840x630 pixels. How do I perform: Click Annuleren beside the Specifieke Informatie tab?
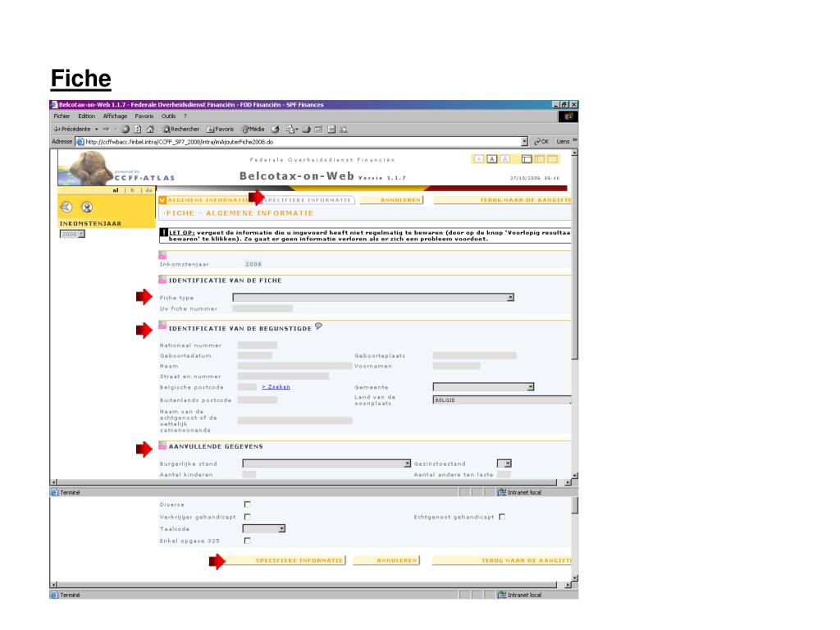click(391, 200)
